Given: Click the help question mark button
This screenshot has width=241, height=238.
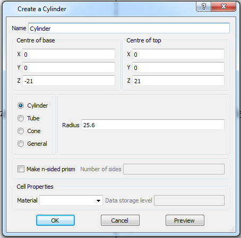Looking at the screenshot, I should 203,7.
